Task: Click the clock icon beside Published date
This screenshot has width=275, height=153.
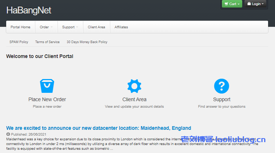Action: 8,134
